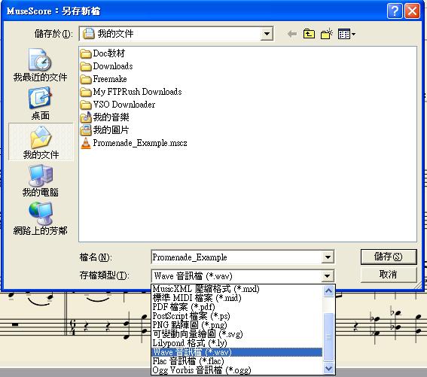Open the view menu icon
The width and height of the screenshot is (427, 377).
(x=346, y=34)
